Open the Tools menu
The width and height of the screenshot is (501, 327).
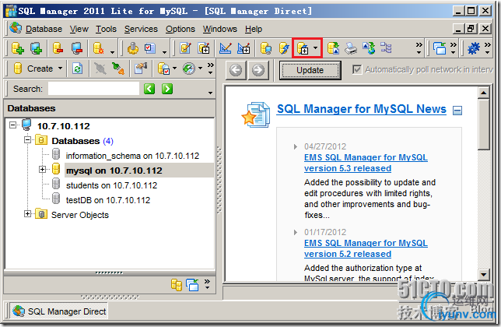pyautogui.click(x=106, y=29)
